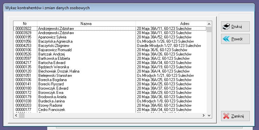Select the Biechowiak Drożak Halina row
259x130 pixels.
[x=110, y=71]
